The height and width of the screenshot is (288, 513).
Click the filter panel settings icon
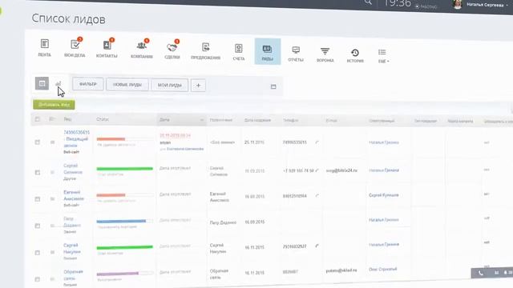click(x=273, y=86)
